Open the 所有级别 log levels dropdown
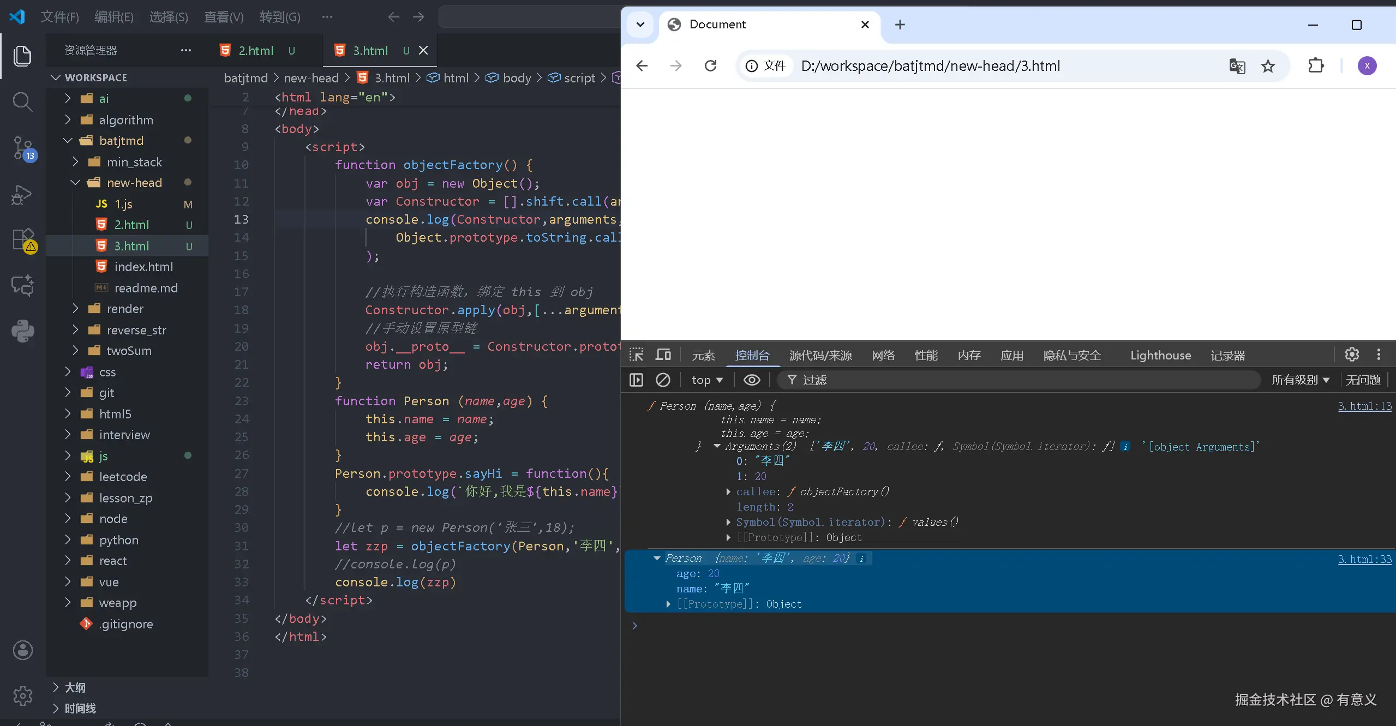This screenshot has height=726, width=1396. click(1300, 380)
